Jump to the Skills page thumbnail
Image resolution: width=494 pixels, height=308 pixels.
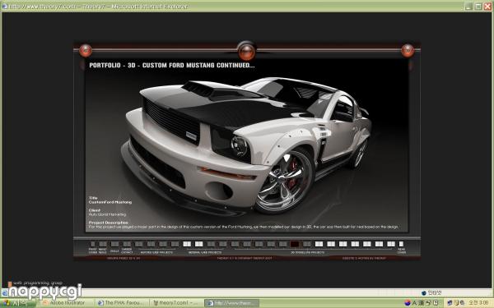pyautogui.click(x=114, y=244)
